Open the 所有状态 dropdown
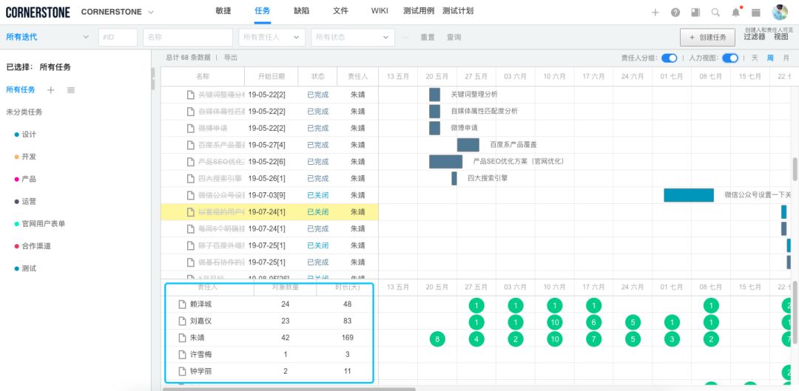This screenshot has width=799, height=391. (x=353, y=37)
